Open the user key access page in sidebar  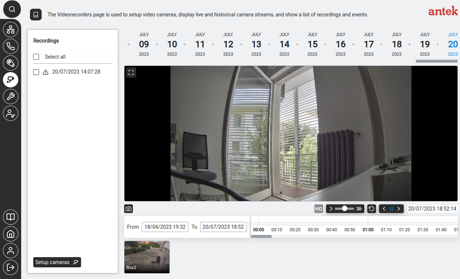coord(11,113)
